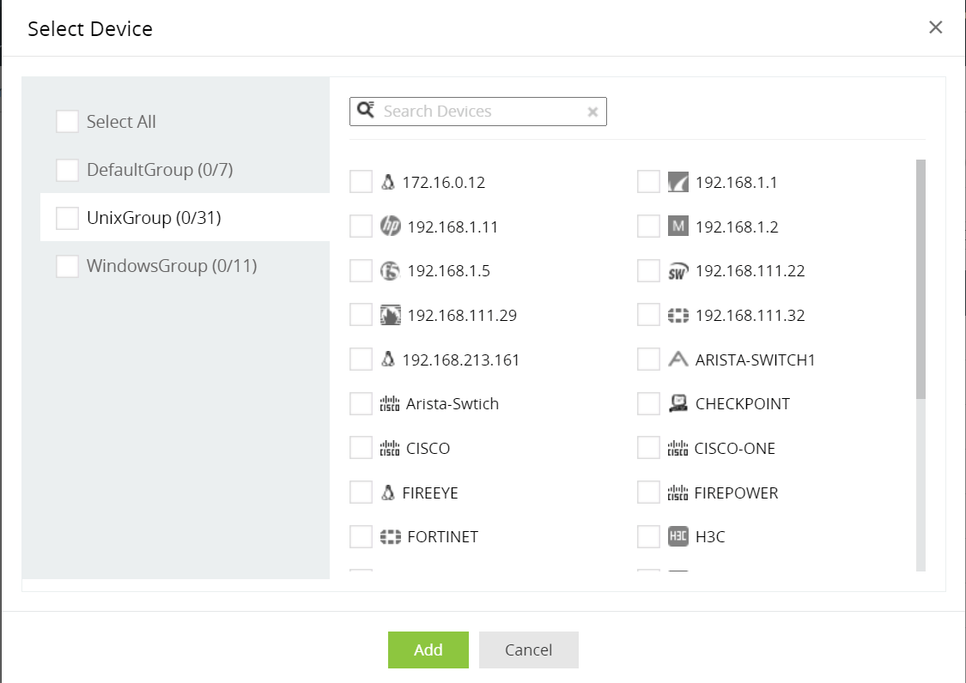Switch to the WindowsGroup (0/11) group

pyautogui.click(x=172, y=266)
